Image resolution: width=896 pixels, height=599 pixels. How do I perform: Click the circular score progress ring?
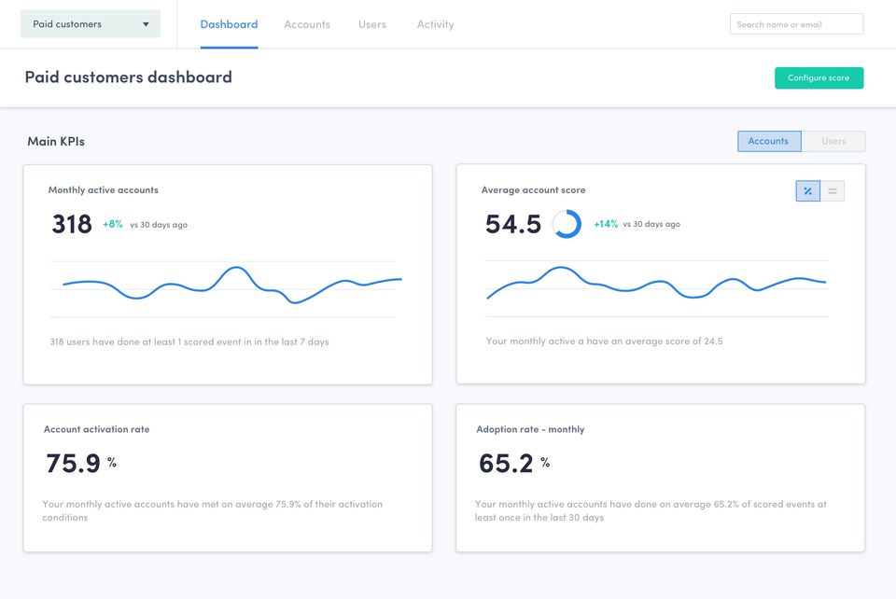pos(567,224)
